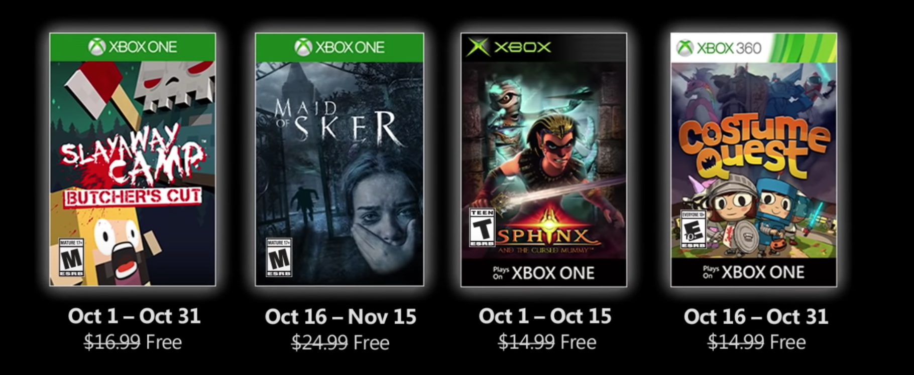Click the Mature 17+ ESRB badge on Maid of Sker
914x375 pixels.
(279, 258)
